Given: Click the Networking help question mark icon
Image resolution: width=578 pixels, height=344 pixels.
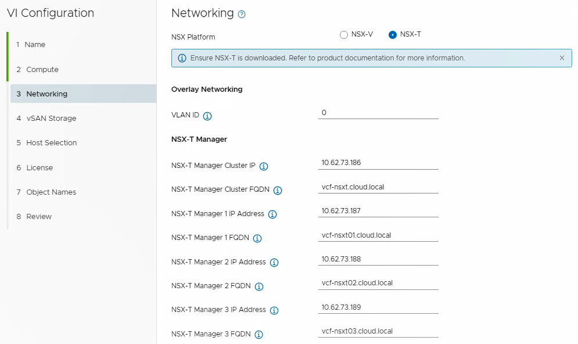Looking at the screenshot, I should coord(242,15).
